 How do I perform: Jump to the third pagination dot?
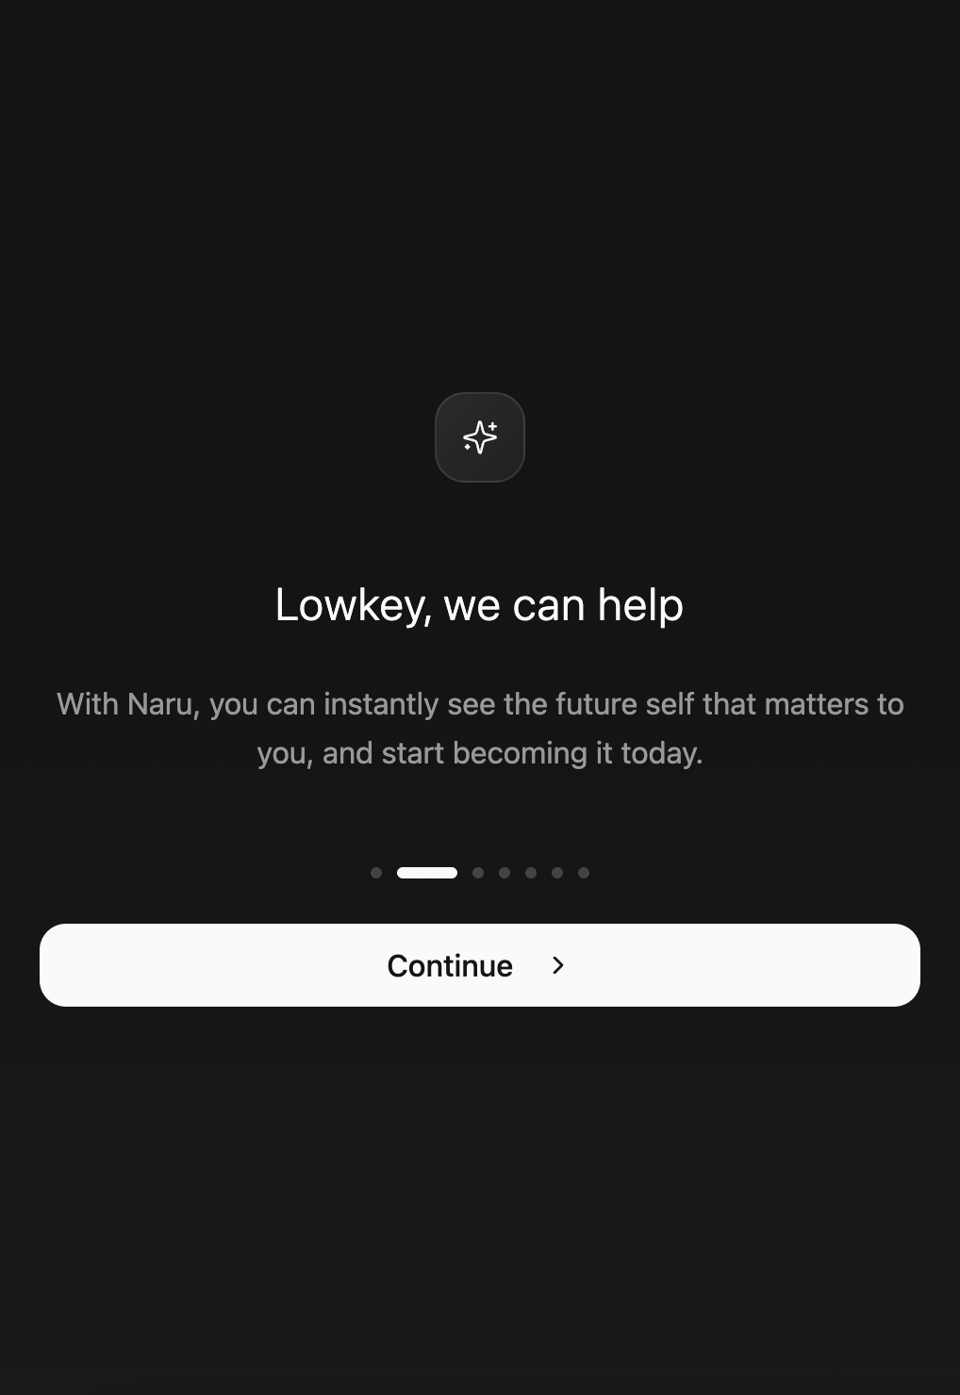478,873
